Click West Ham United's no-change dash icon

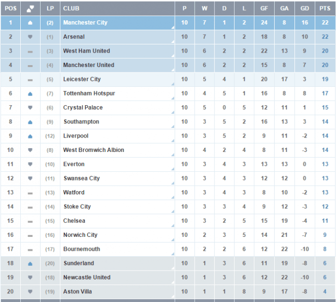click(x=30, y=52)
